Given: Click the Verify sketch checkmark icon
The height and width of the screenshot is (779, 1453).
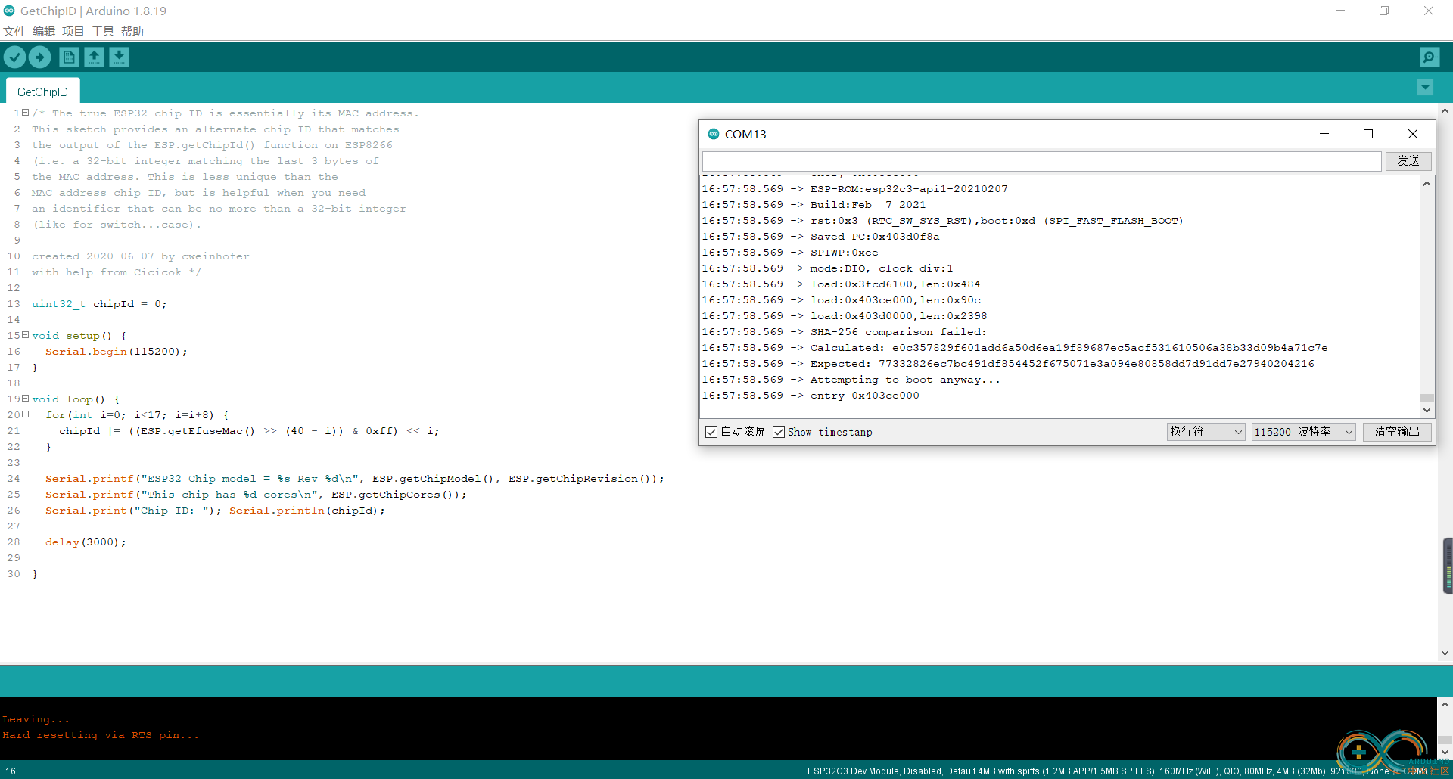Looking at the screenshot, I should [x=15, y=57].
